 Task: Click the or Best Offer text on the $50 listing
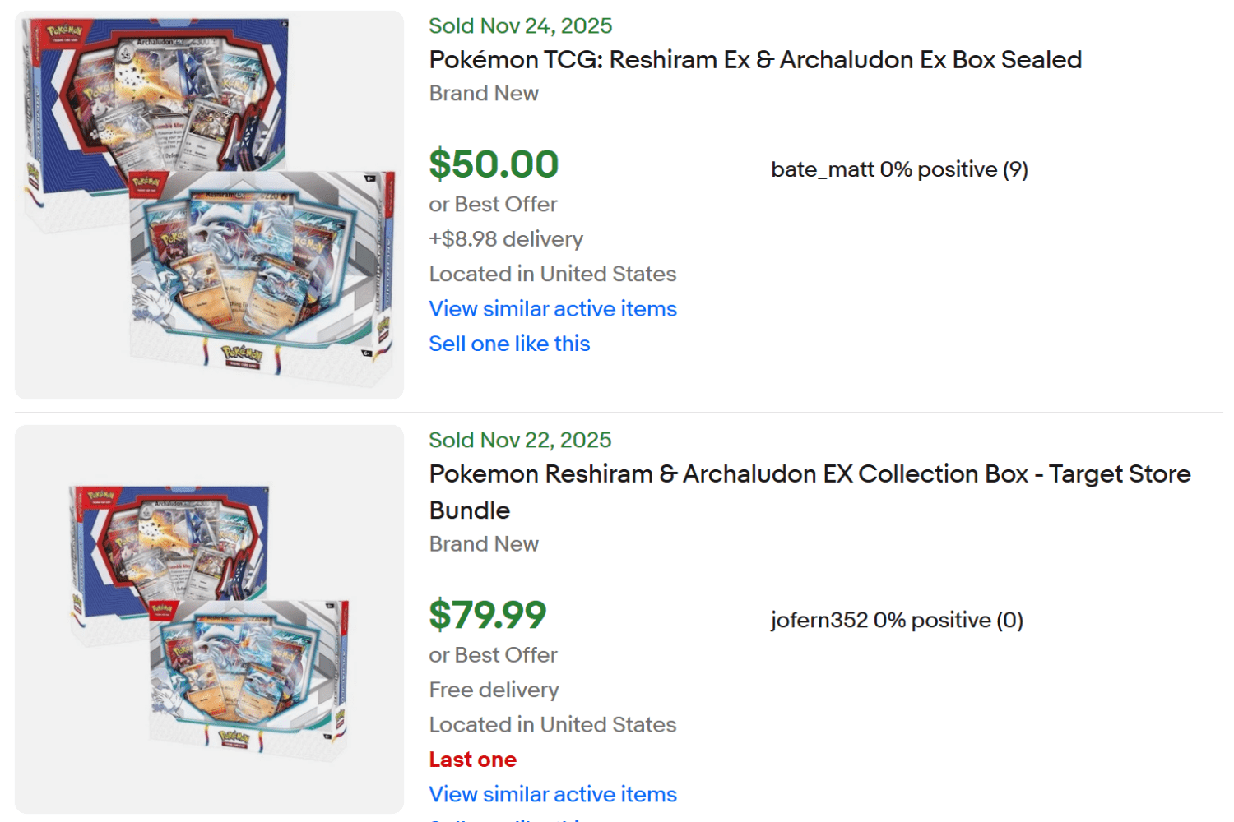(x=493, y=204)
